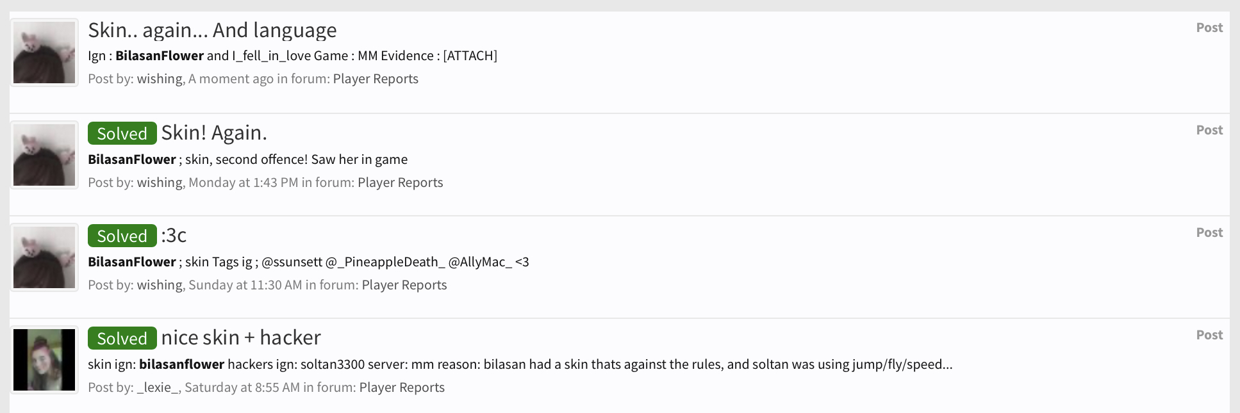
Task: Open the 'nice skin + hacker' thread
Action: point(241,337)
